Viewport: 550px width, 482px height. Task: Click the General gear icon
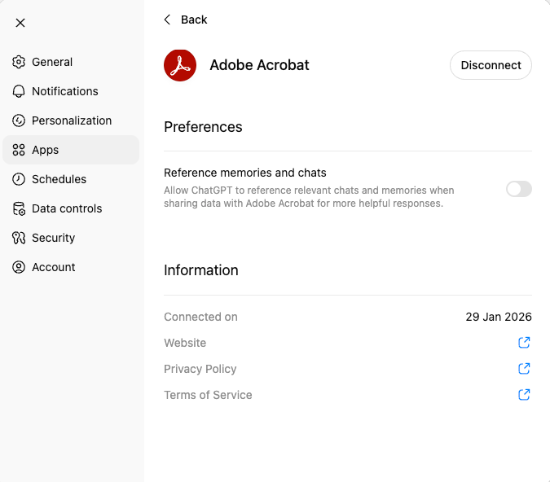pyautogui.click(x=19, y=62)
